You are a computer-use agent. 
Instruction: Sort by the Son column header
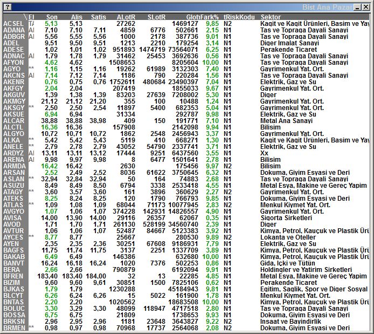(52, 17)
